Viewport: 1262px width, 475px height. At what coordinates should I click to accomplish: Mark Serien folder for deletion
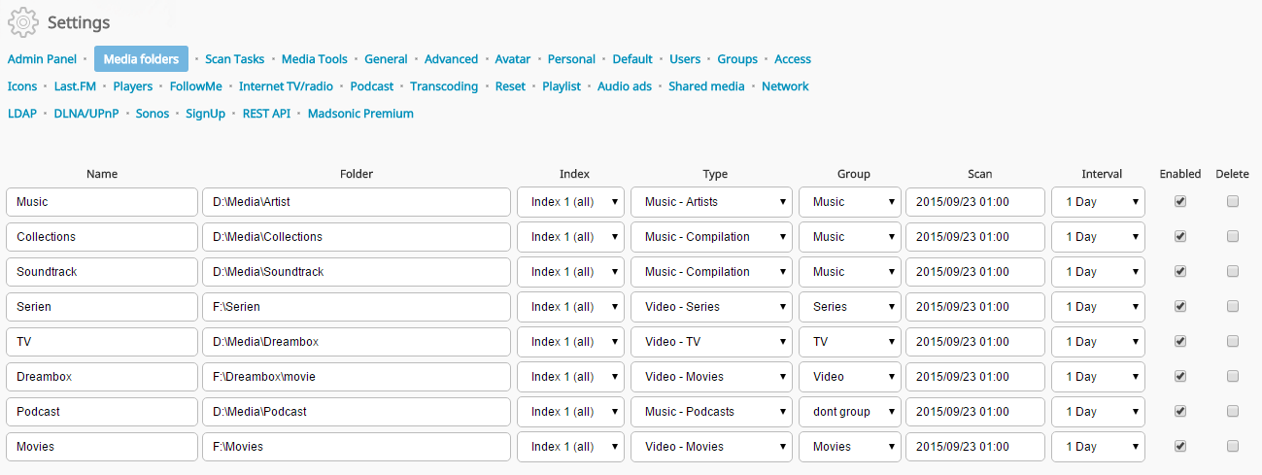point(1233,307)
